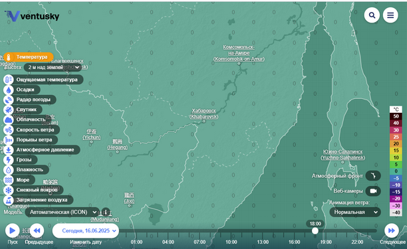Click the snowflake icon for Снежный покров

[9, 190]
